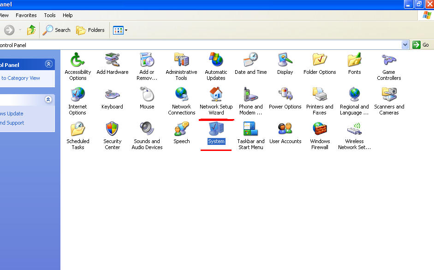Open the Favorites menu
434x270 pixels.
pyautogui.click(x=26, y=15)
